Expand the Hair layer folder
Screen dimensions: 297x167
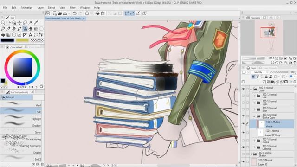[255, 96]
